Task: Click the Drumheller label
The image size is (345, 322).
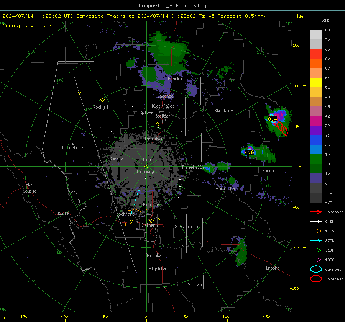Action: coord(225,189)
